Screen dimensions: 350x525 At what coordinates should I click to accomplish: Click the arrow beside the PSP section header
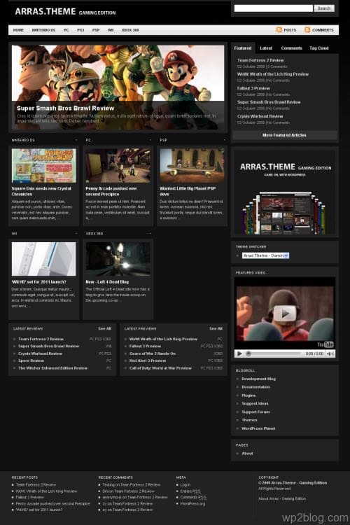[x=225, y=140]
